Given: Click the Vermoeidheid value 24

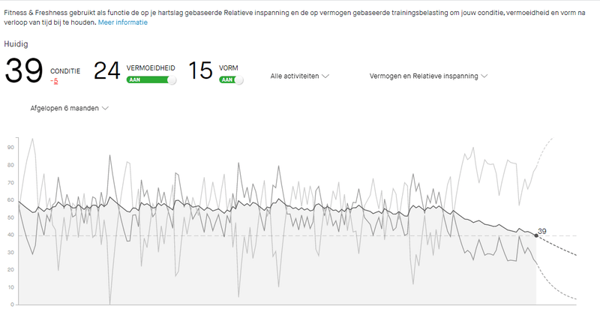Looking at the screenshot, I should 106,70.
